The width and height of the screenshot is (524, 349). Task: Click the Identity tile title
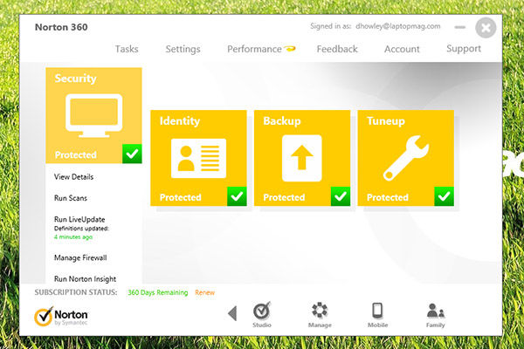point(180,121)
